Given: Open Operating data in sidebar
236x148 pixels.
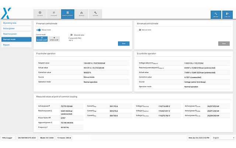Looking at the screenshot, I should [16, 23].
